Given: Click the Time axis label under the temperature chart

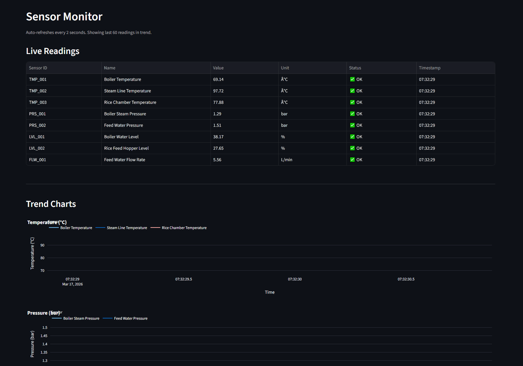Looking at the screenshot, I should tap(269, 292).
